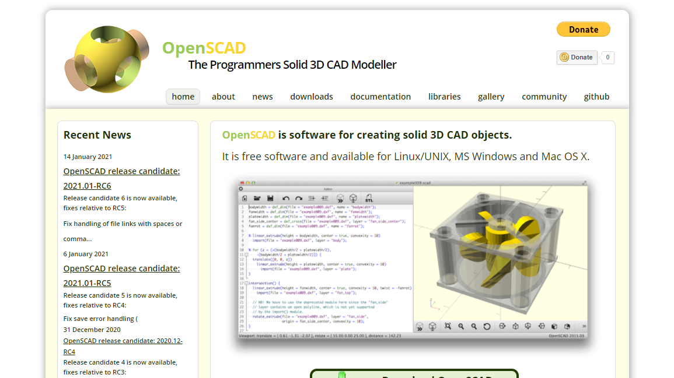The image size is (674, 378).
Task: Open the 2021.01-RC6 release candidate article
Action: point(121,178)
